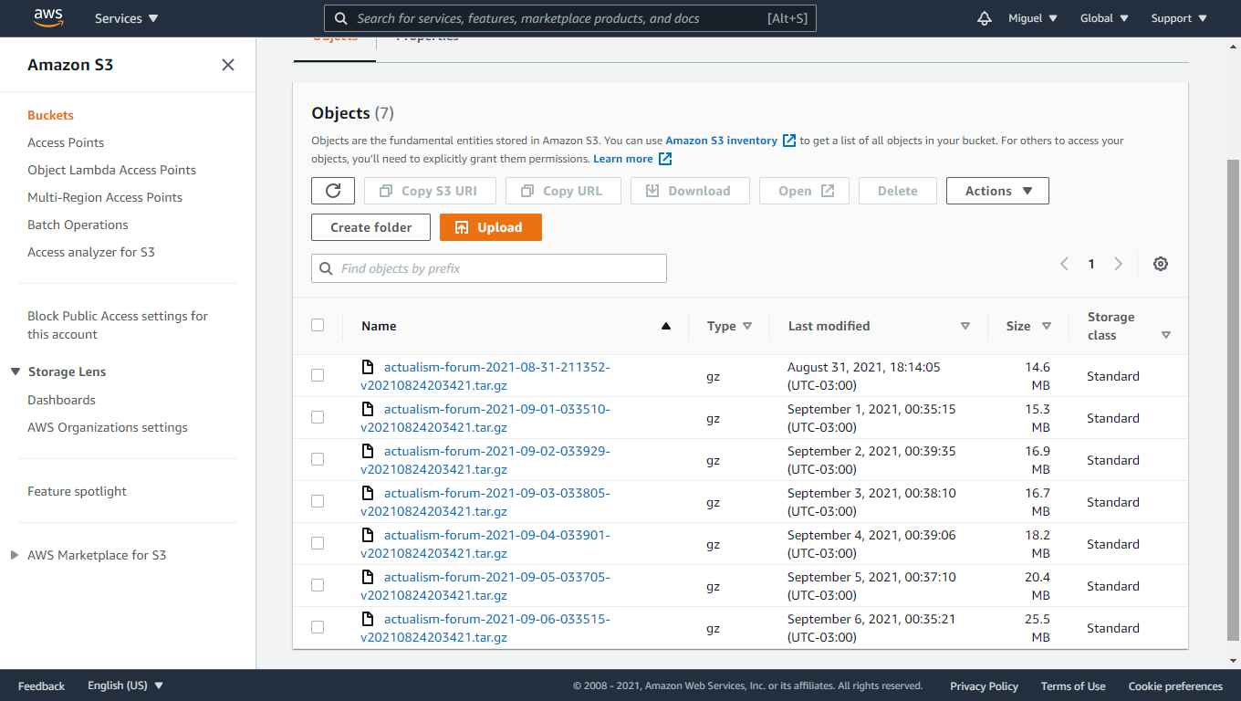Click file icon of 2021-09-04-033901 archive
The image size is (1241, 701).
pos(368,535)
